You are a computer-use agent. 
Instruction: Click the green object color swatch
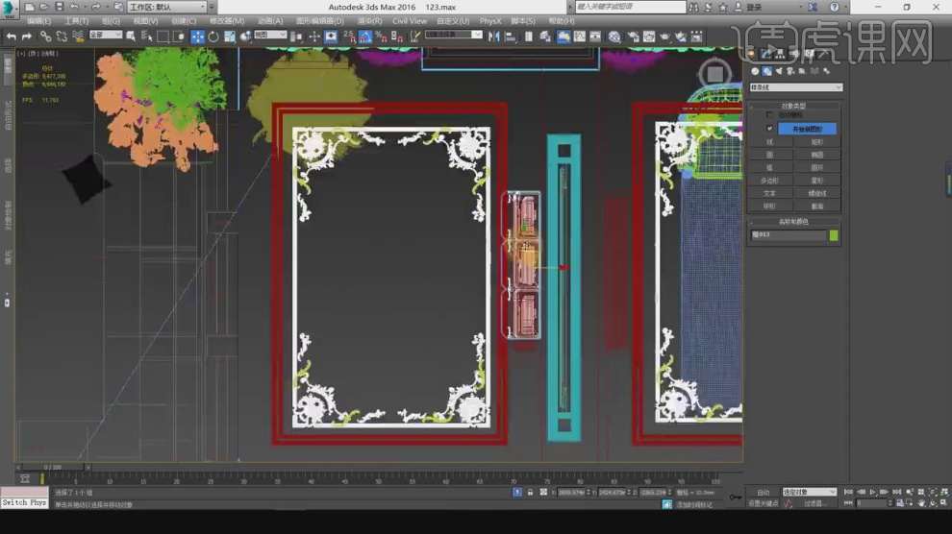(834, 235)
